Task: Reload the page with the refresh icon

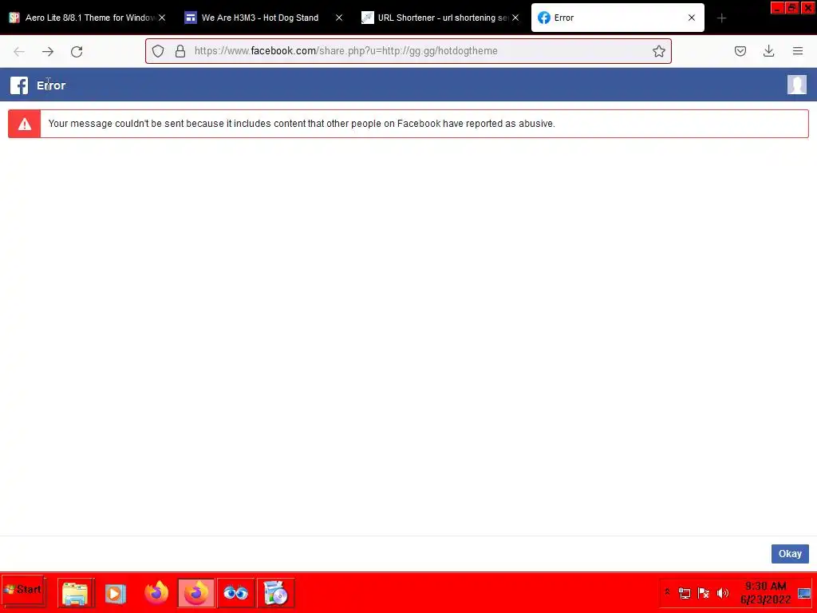Action: [x=77, y=51]
